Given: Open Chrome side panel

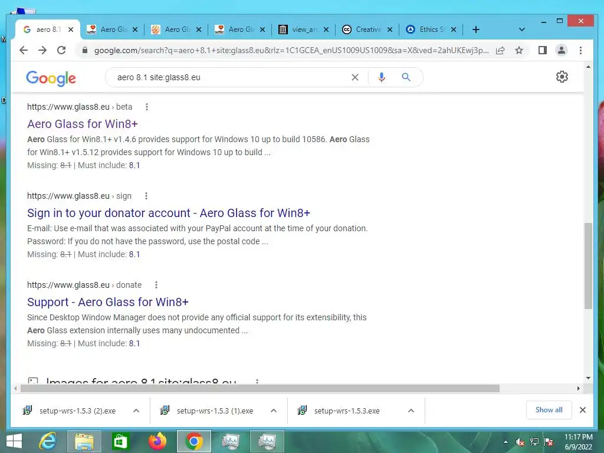Looking at the screenshot, I should 543,50.
